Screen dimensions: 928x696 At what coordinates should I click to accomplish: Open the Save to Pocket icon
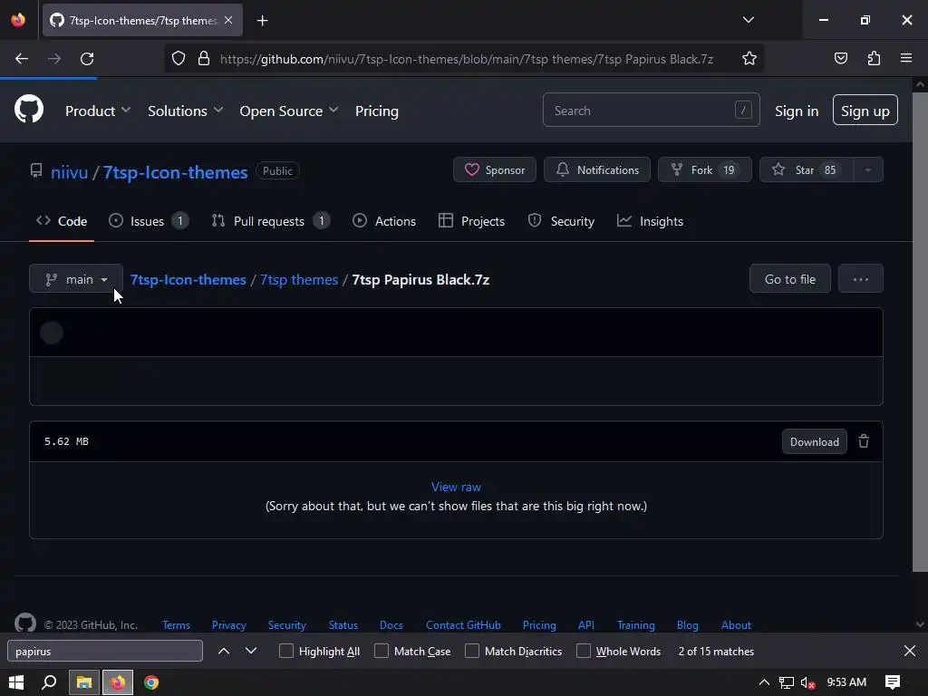pos(840,59)
